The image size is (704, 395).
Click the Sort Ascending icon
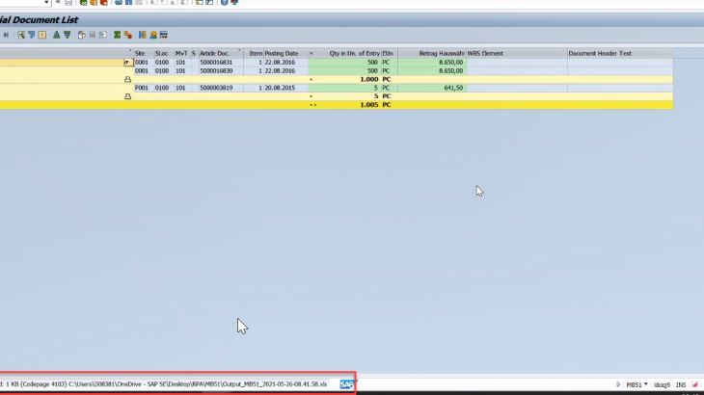click(56, 35)
